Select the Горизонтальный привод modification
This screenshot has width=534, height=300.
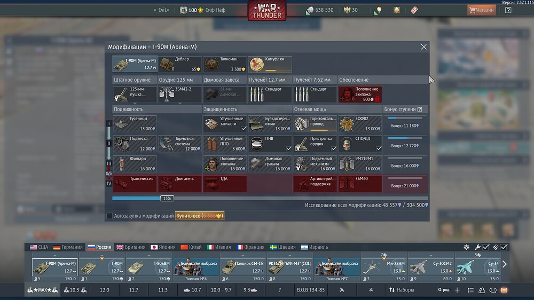[x=315, y=124]
